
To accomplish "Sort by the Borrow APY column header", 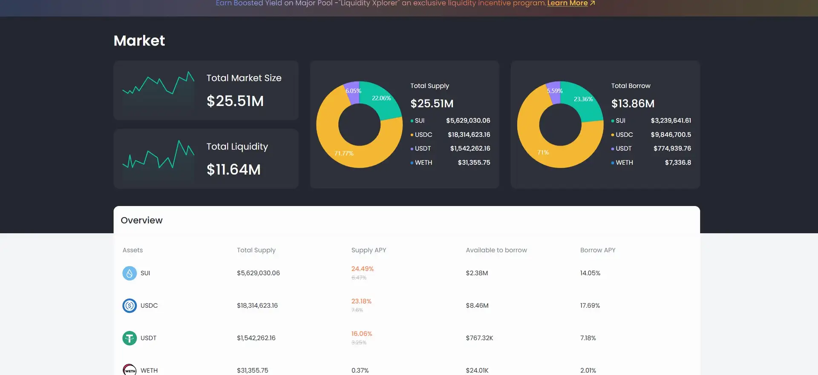I will click(597, 250).
